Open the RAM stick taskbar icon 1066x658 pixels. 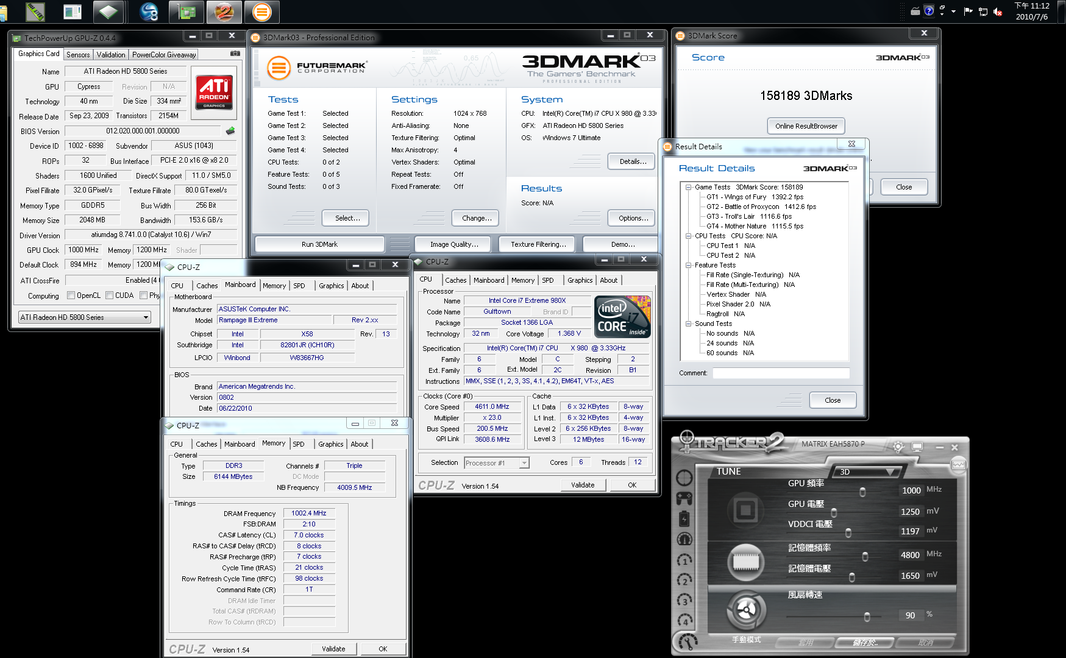click(35, 12)
